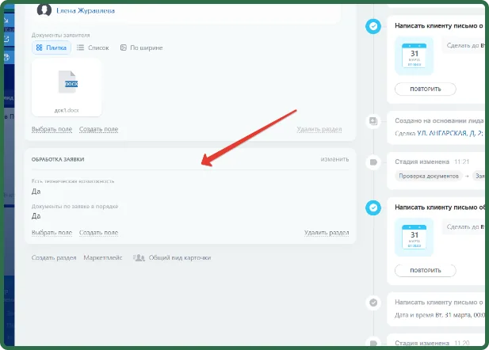Image resolution: width=489 pixels, height=350 pixels.
Task: Click the По ширине image icon
Action: coord(124,48)
